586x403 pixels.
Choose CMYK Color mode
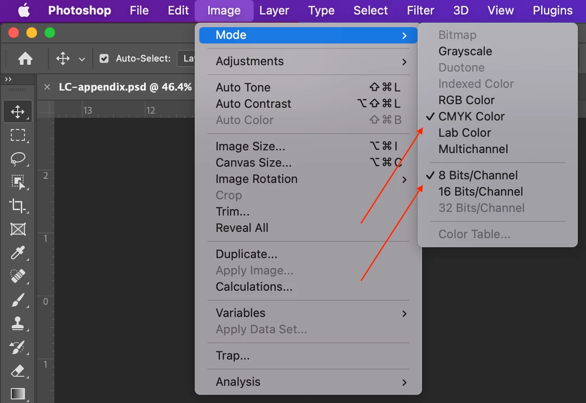point(471,116)
